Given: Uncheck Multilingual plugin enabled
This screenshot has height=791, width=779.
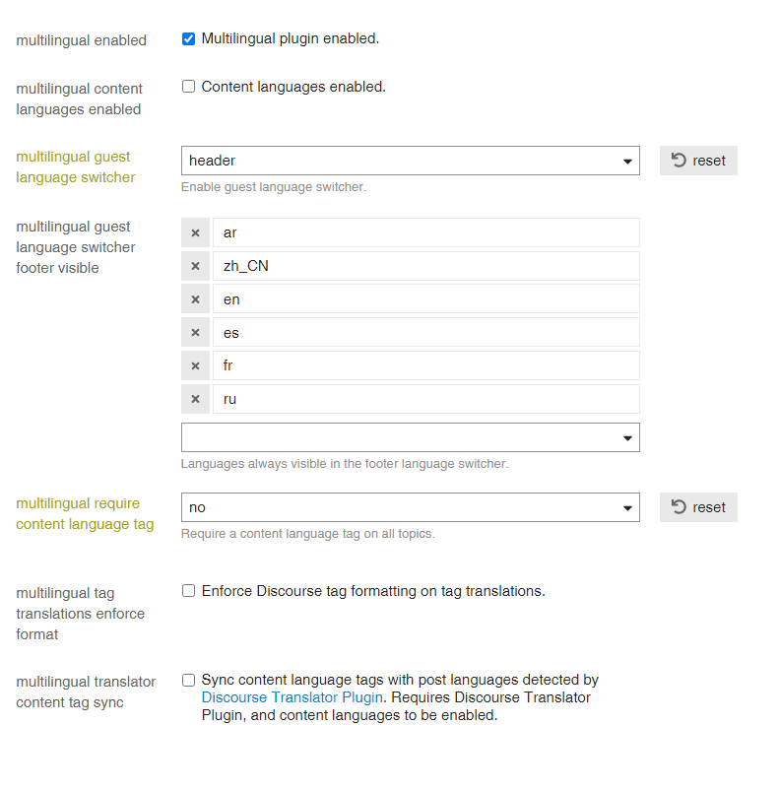Looking at the screenshot, I should point(188,38).
